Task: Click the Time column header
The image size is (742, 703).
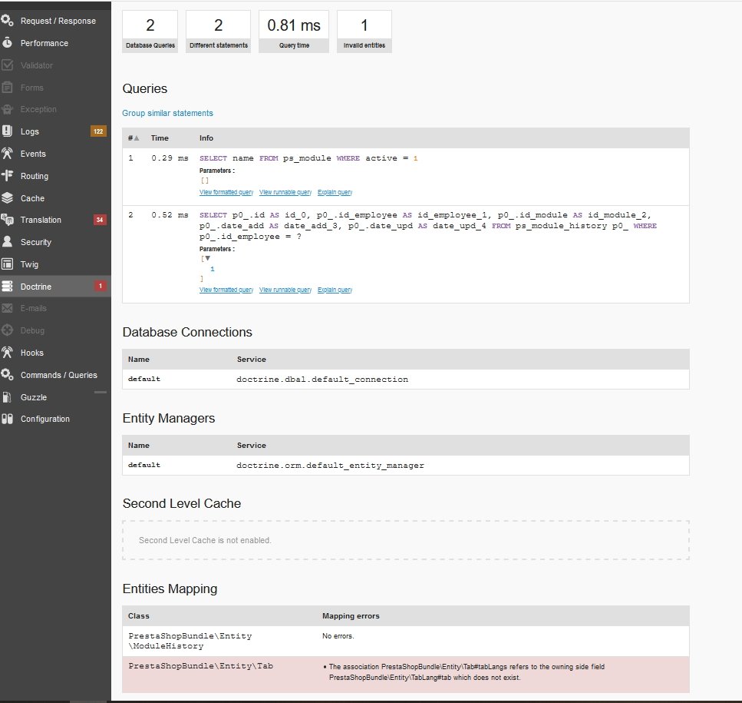Action: tap(160, 138)
